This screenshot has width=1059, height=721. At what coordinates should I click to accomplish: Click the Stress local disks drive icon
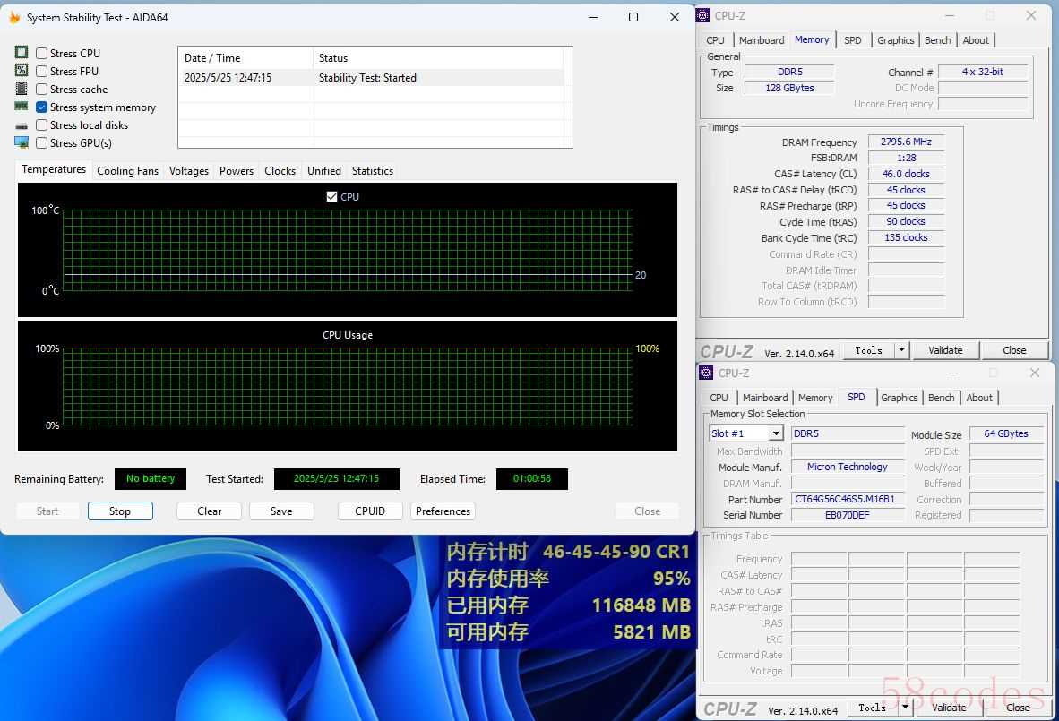tap(22, 125)
